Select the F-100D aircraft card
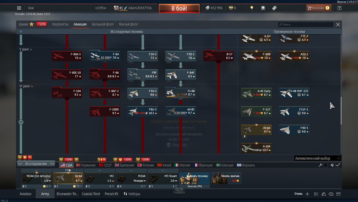The width and height of the screenshot is (358, 202). point(105,111)
